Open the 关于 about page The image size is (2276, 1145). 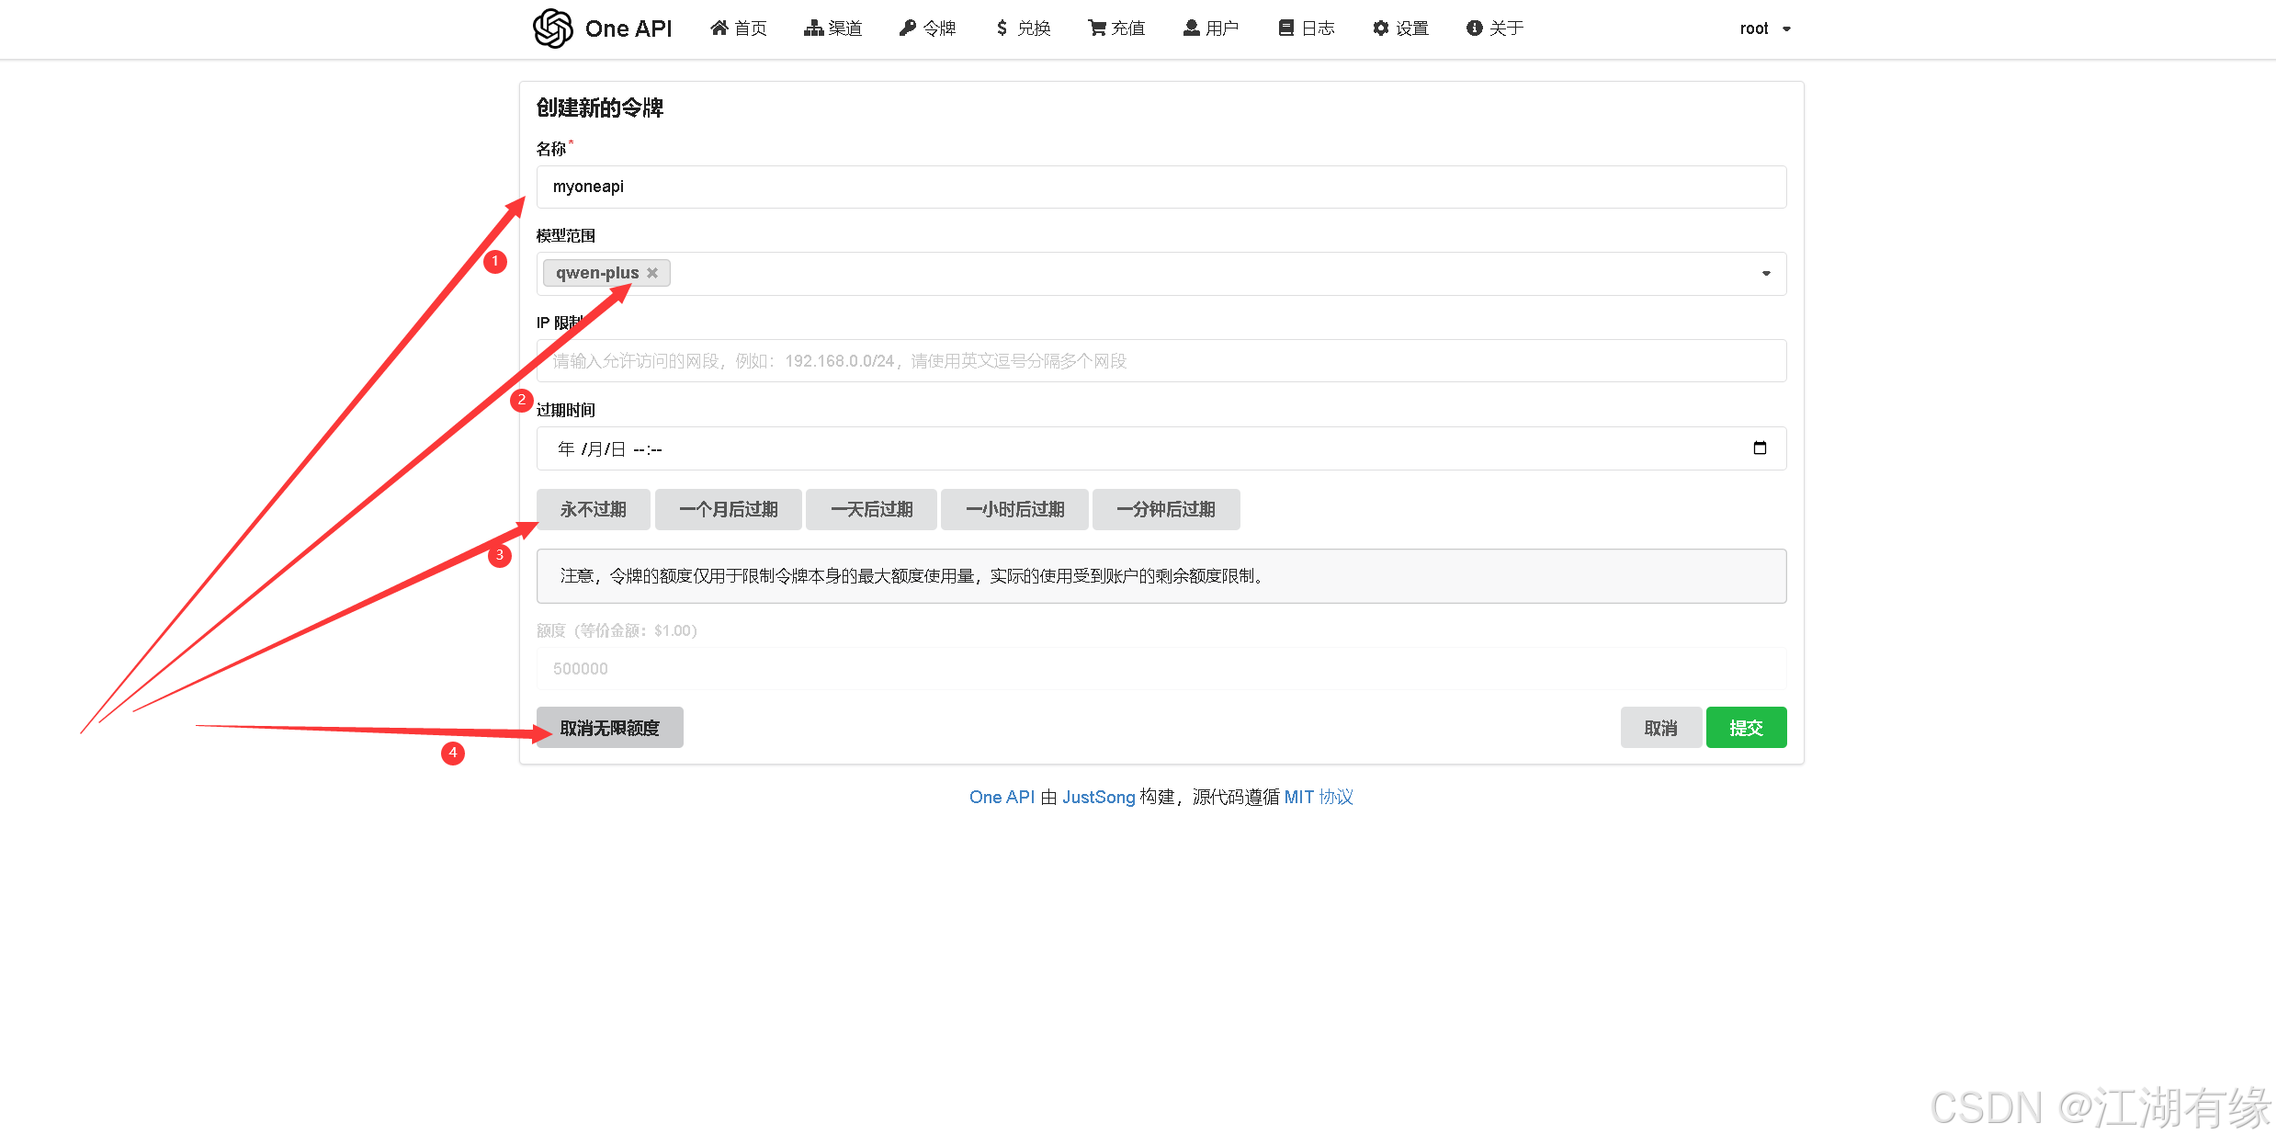1495,28
